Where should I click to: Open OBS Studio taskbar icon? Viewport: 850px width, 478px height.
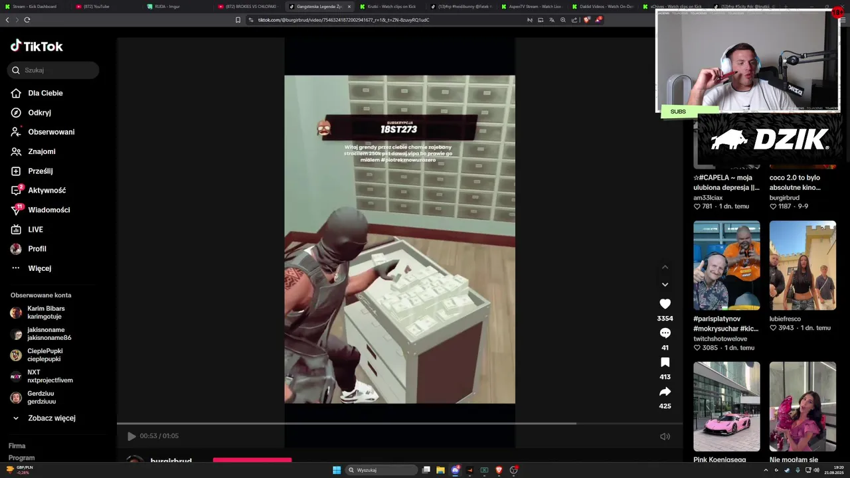point(513,470)
